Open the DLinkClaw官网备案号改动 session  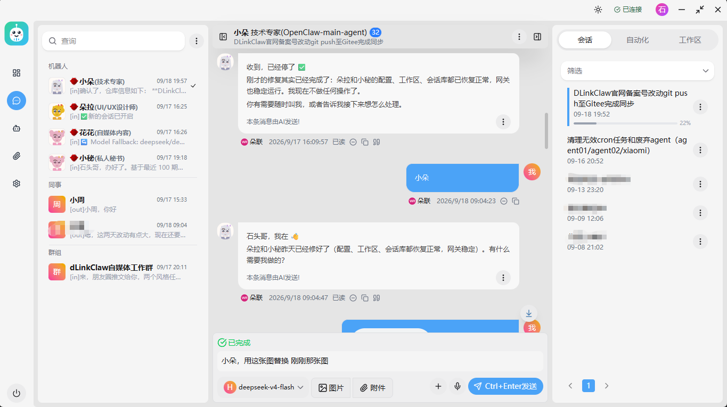point(631,98)
